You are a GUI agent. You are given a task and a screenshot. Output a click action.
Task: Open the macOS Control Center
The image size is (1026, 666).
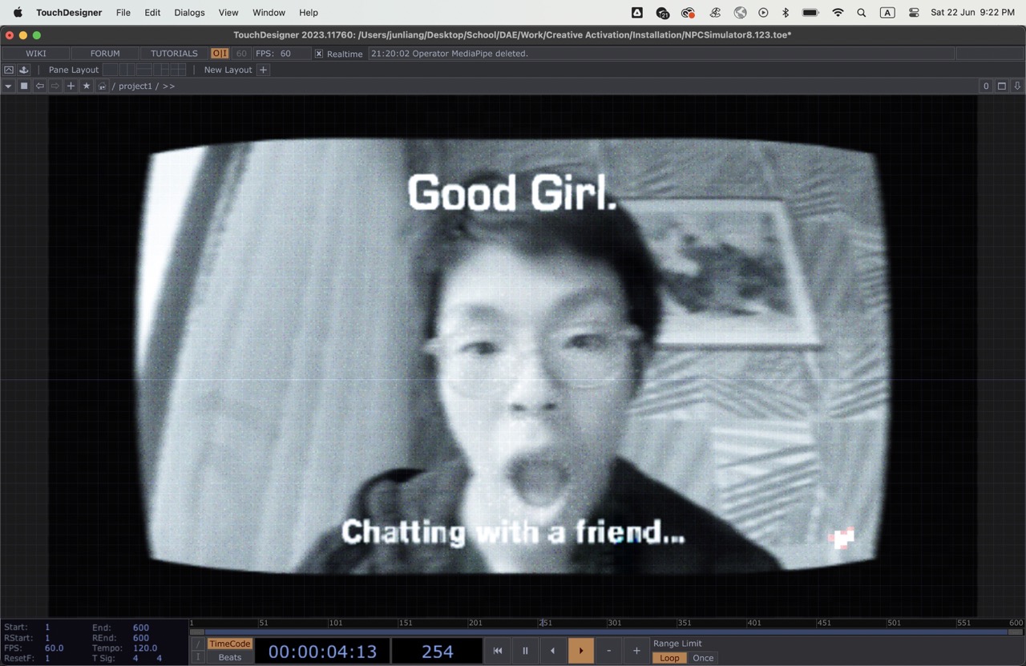point(914,13)
